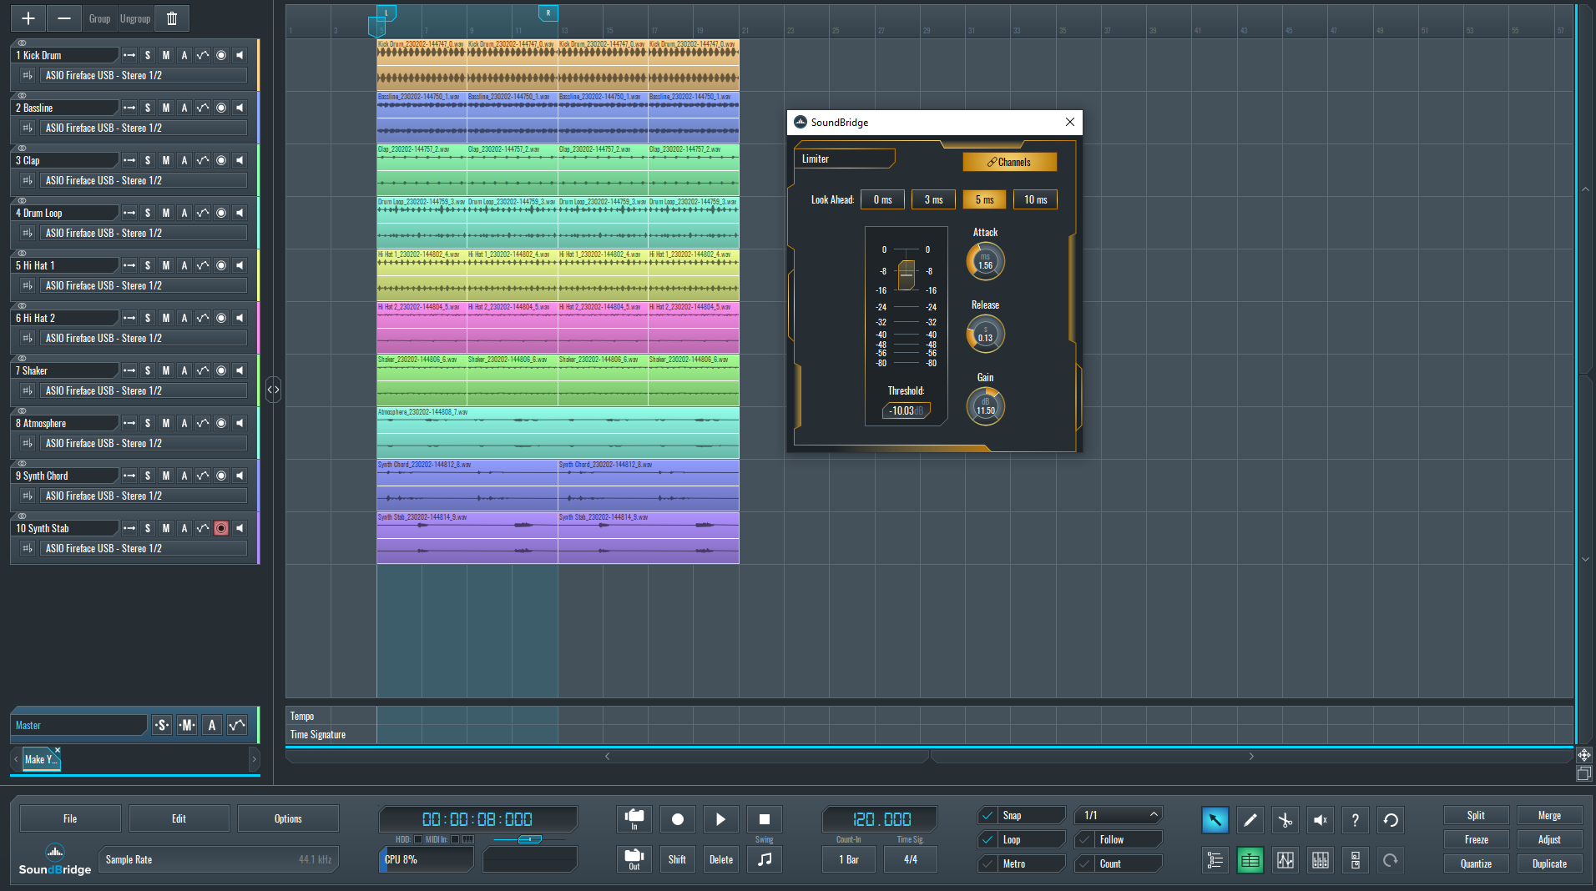Mute the Bassline track
1596x891 pixels.
[166, 108]
